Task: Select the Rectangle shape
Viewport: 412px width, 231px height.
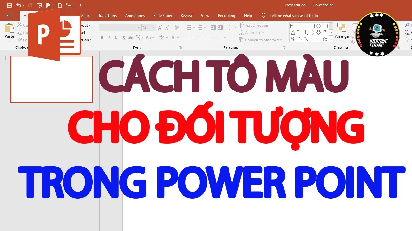Action: tap(312, 26)
